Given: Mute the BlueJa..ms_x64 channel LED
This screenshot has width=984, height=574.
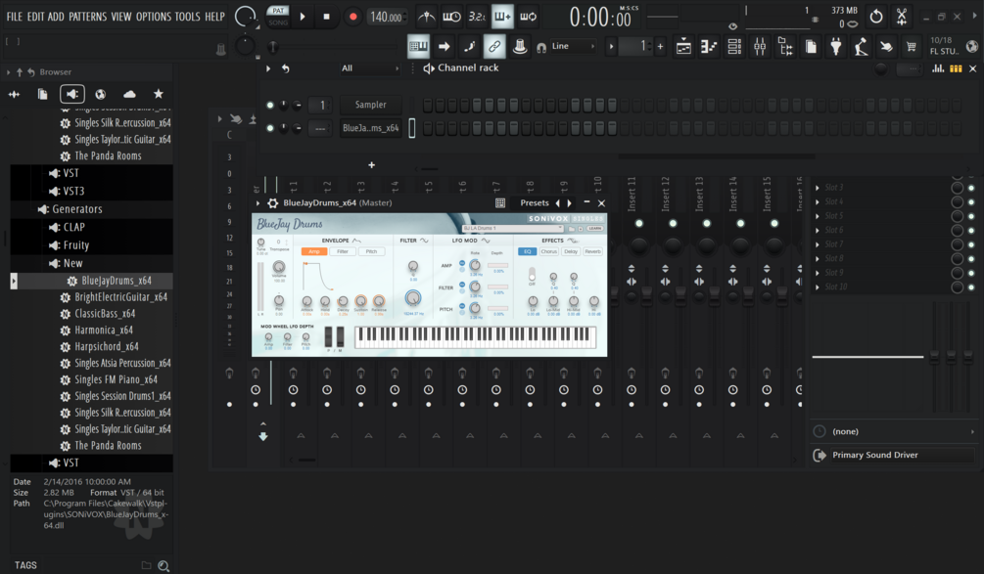Looking at the screenshot, I should click(270, 128).
